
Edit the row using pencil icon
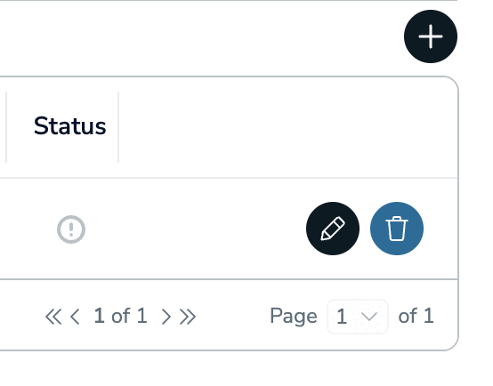pos(333,229)
